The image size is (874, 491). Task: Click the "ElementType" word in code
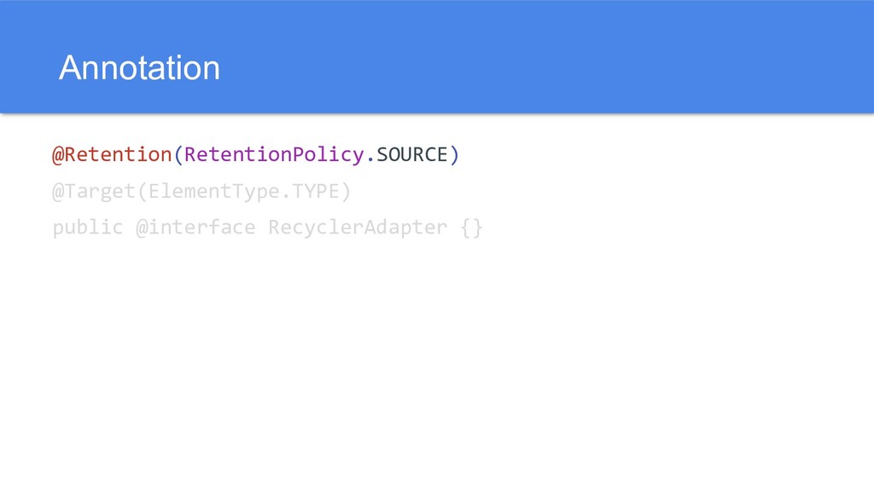[x=214, y=192]
